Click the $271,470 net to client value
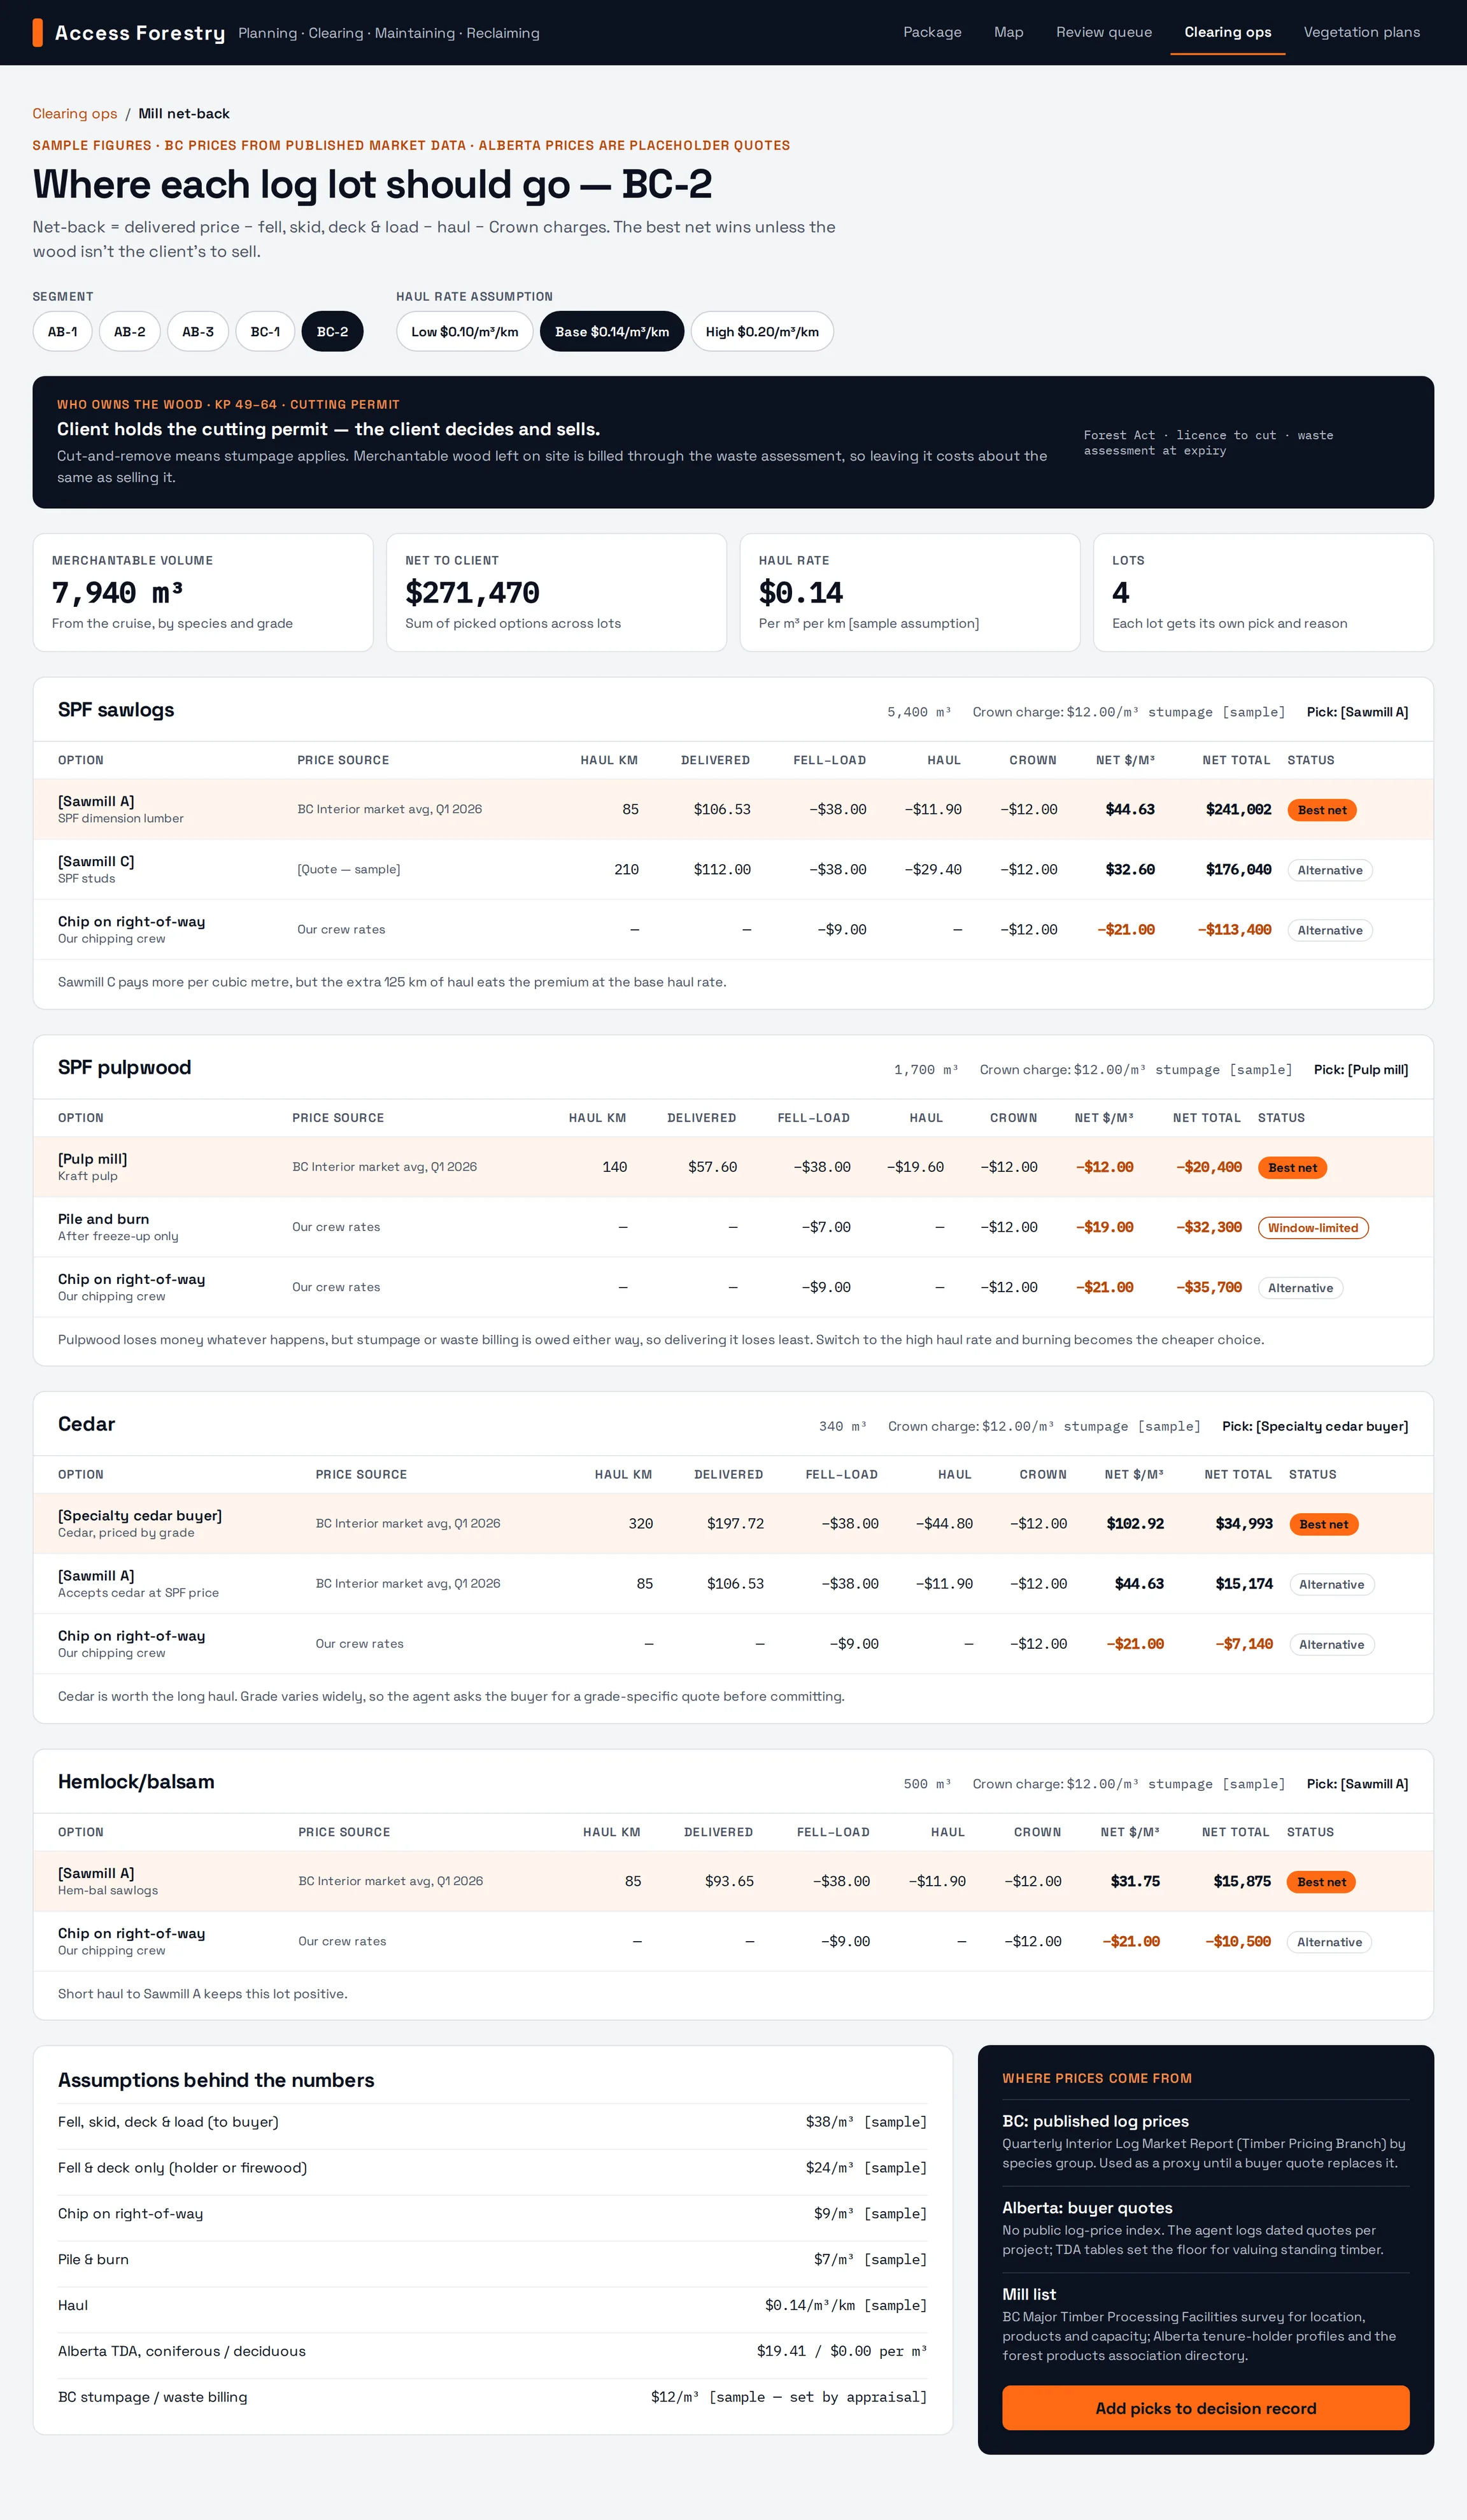The height and width of the screenshot is (2520, 1467). (x=472, y=593)
